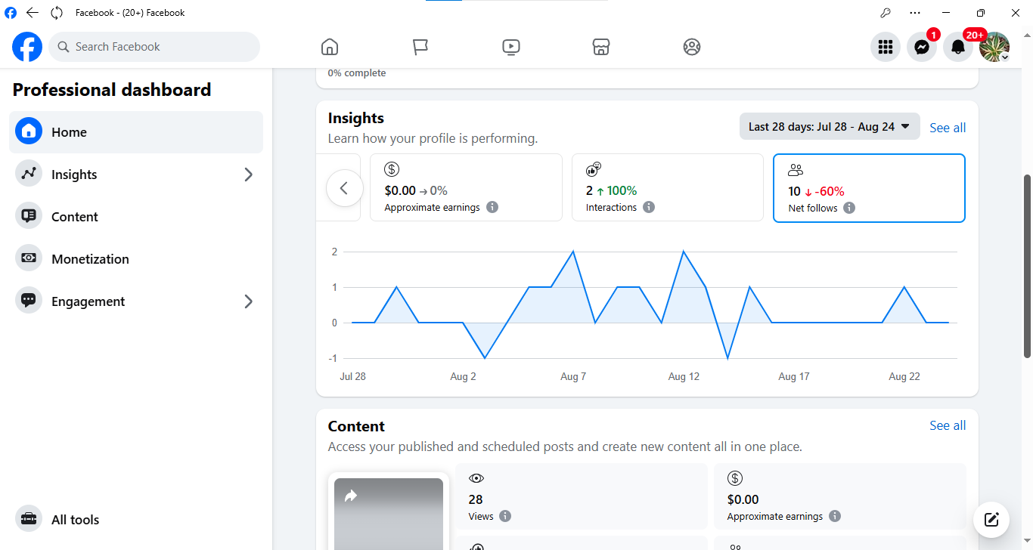
Task: Open the three-dots browser menu
Action: point(916,13)
